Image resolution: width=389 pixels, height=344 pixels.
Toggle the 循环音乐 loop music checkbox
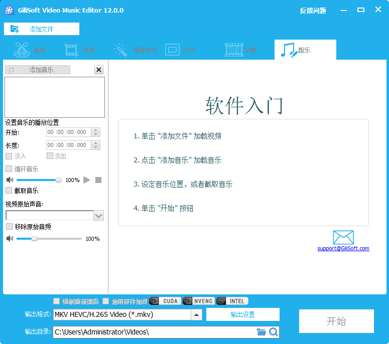coord(9,169)
